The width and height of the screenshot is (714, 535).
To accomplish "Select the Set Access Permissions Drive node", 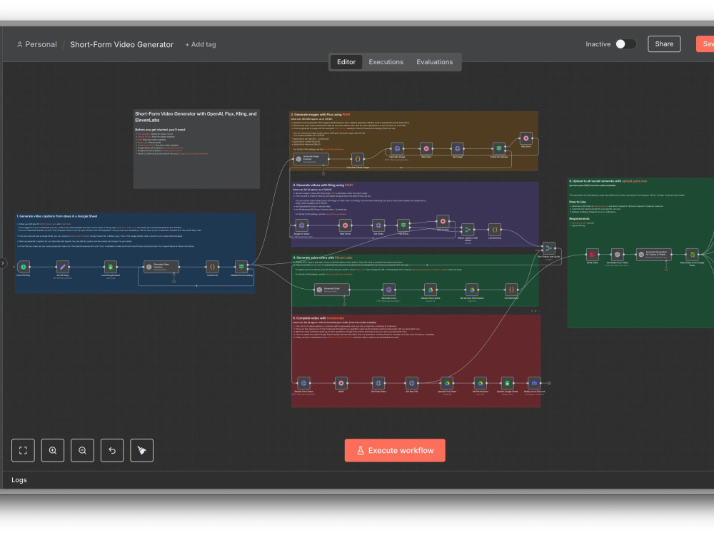I will point(472,290).
